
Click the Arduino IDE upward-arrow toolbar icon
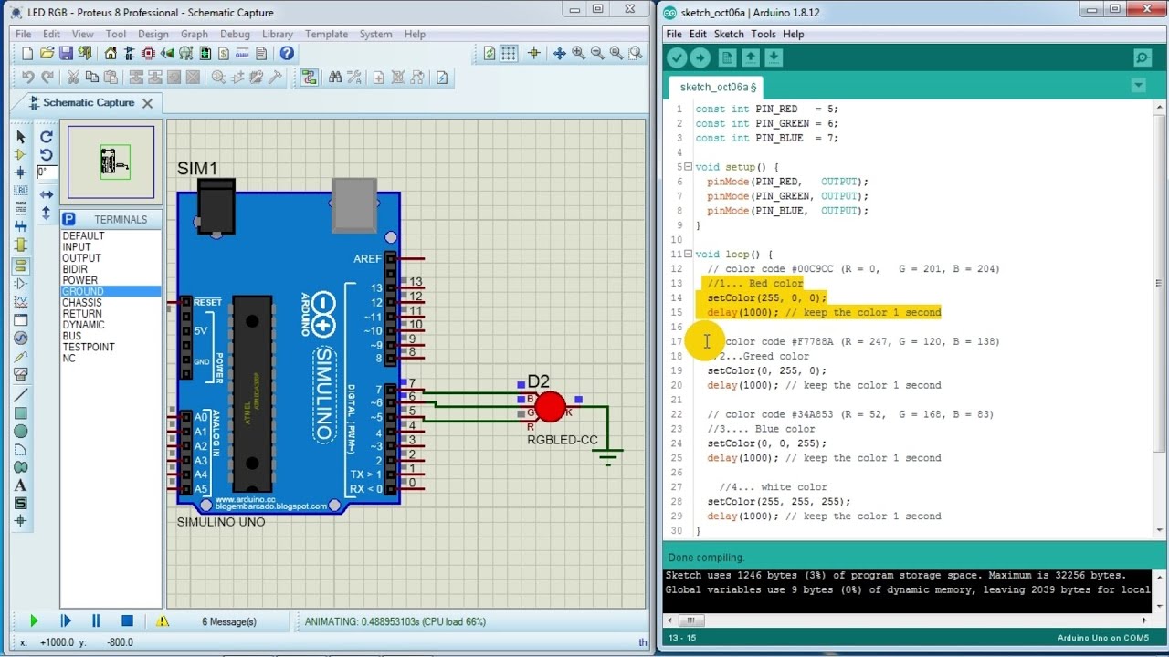pos(750,57)
